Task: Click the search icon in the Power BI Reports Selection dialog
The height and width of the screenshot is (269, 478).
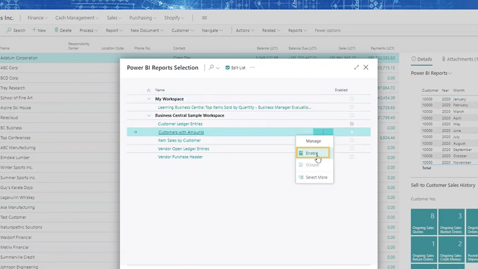Action: click(x=211, y=67)
